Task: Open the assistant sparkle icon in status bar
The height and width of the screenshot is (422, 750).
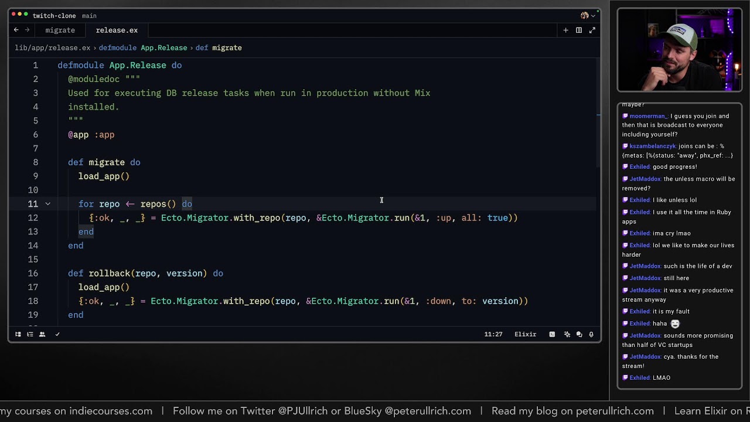Action: [x=567, y=334]
